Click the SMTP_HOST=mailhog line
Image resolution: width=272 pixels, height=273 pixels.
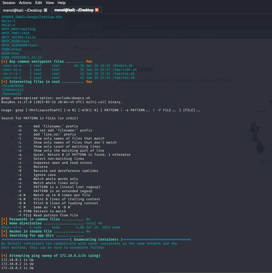pos(18,29)
